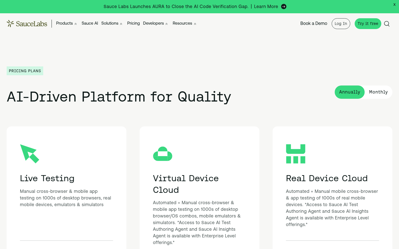The height and width of the screenshot is (249, 399).
Task: Click the arrow icon beside Learn More
Action: pos(284,7)
